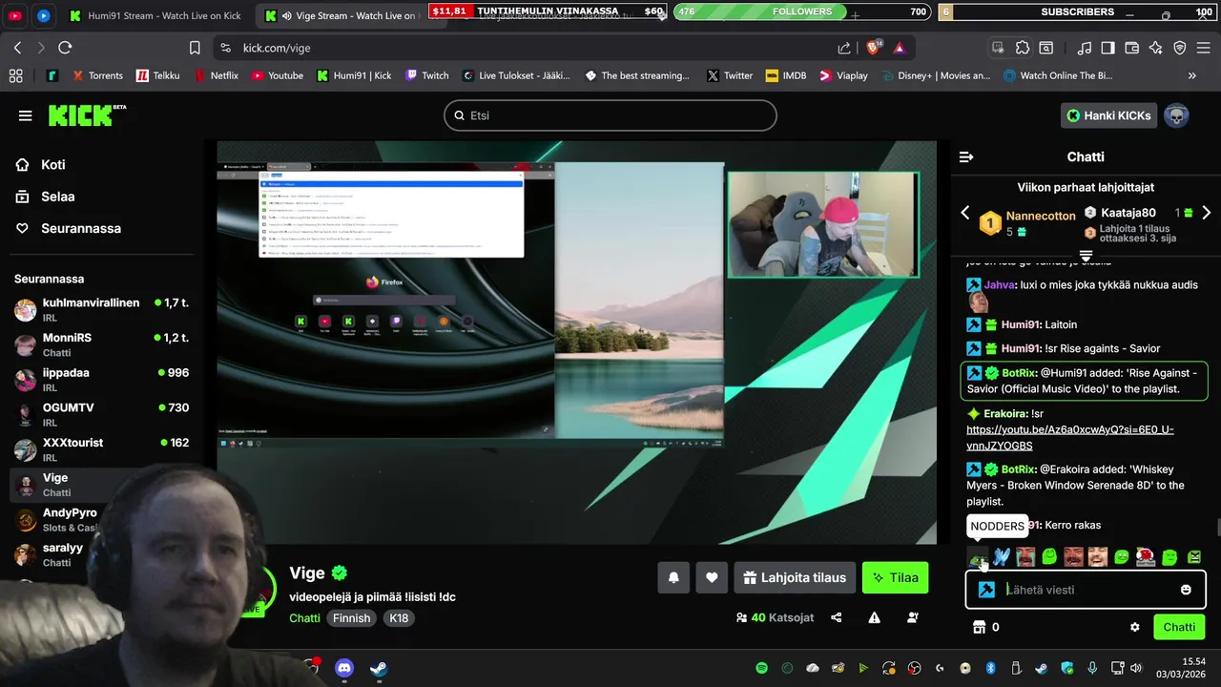The image size is (1221, 687).
Task: Open the chat shop storefront icon
Action: click(978, 627)
